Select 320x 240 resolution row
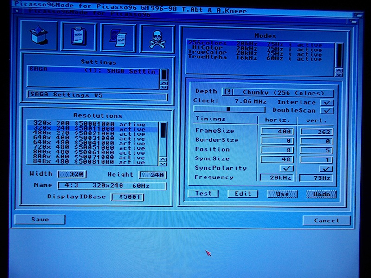 pos(92,128)
